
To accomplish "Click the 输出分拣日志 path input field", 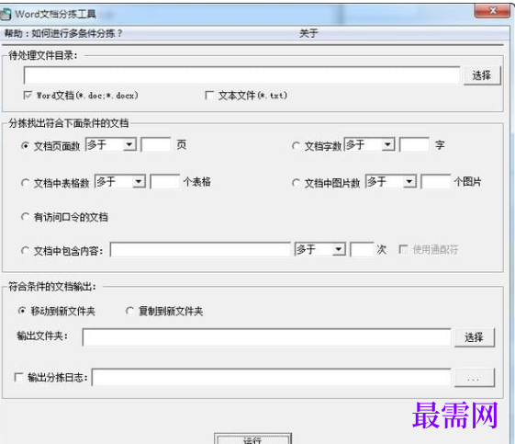I will pyautogui.click(x=272, y=377).
